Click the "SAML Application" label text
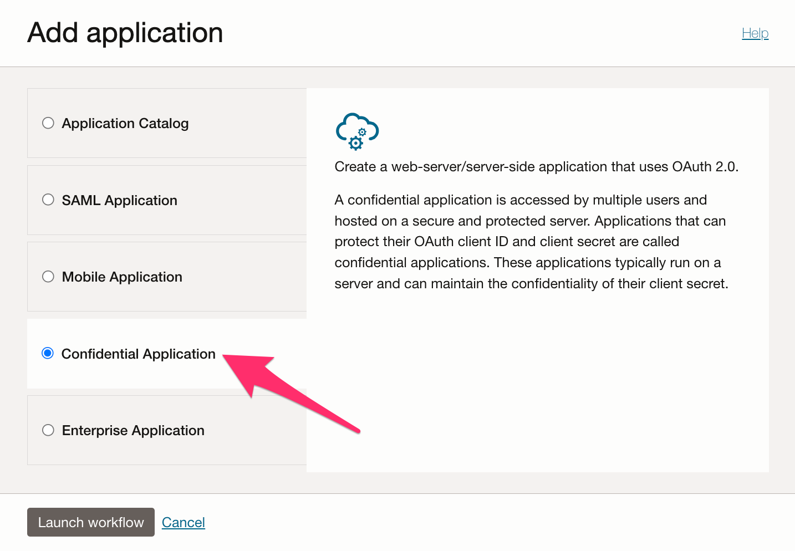Viewport: 795px width, 551px height. (x=120, y=200)
